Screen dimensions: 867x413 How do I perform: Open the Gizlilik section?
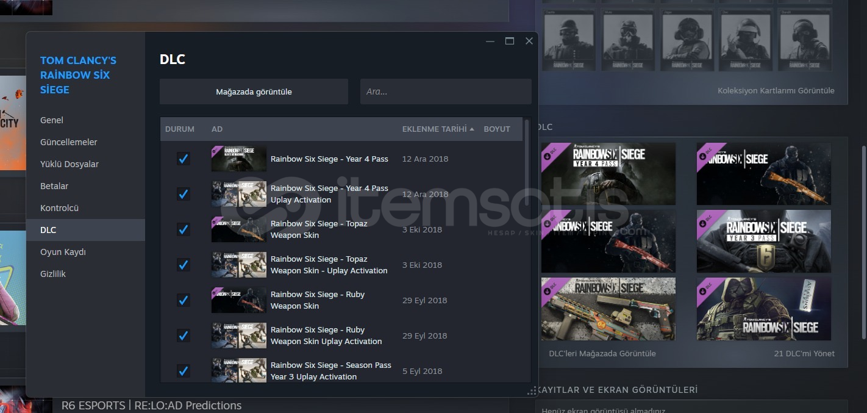(53, 274)
